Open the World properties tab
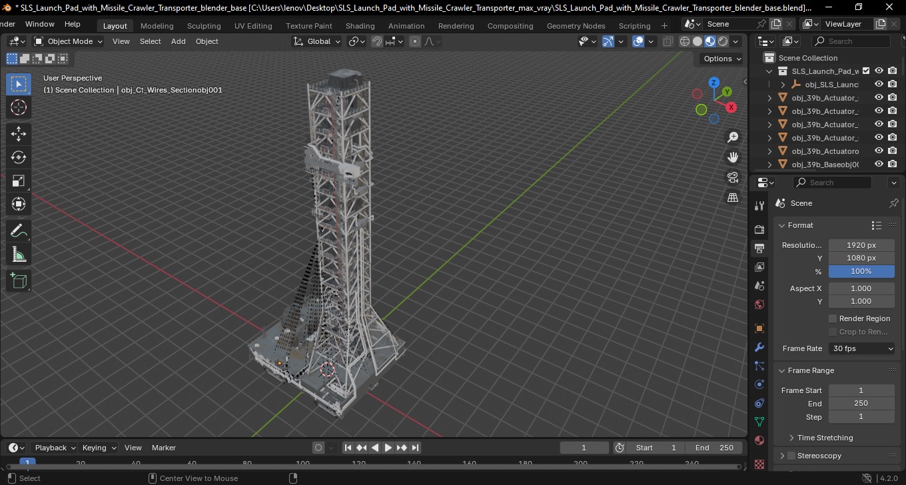 coord(759,304)
